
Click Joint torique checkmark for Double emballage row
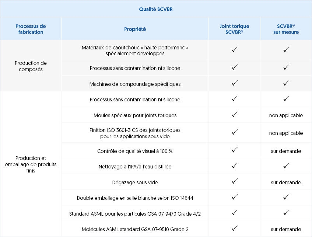(x=234, y=197)
